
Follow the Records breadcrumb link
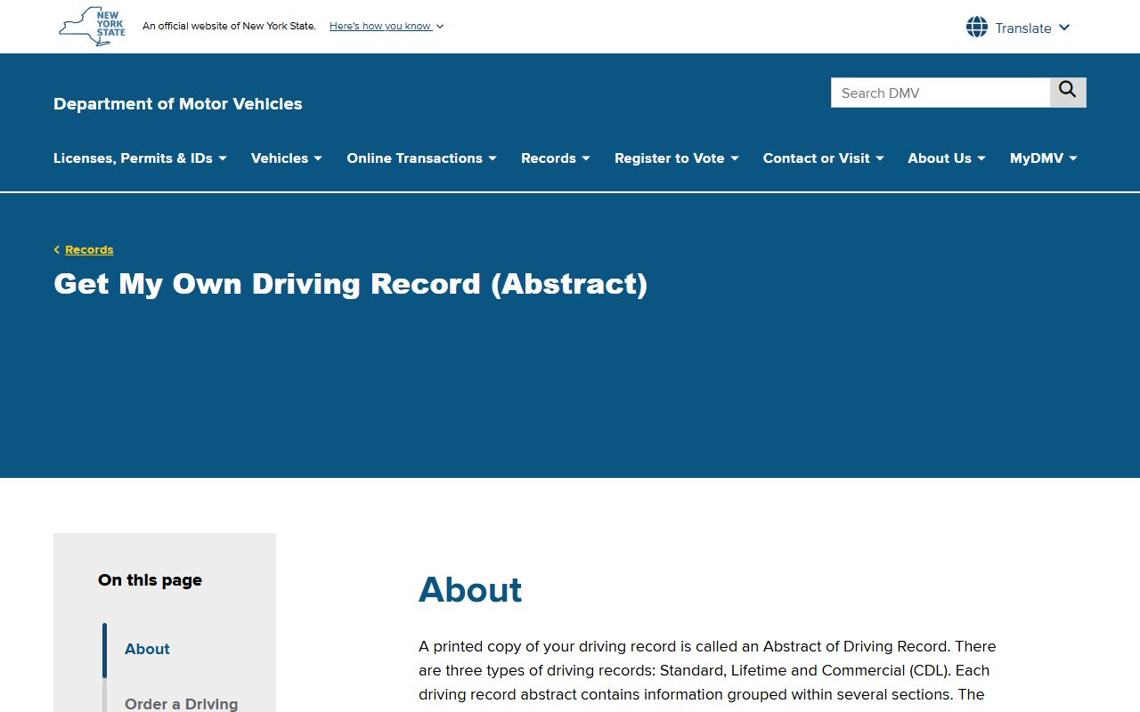click(89, 250)
